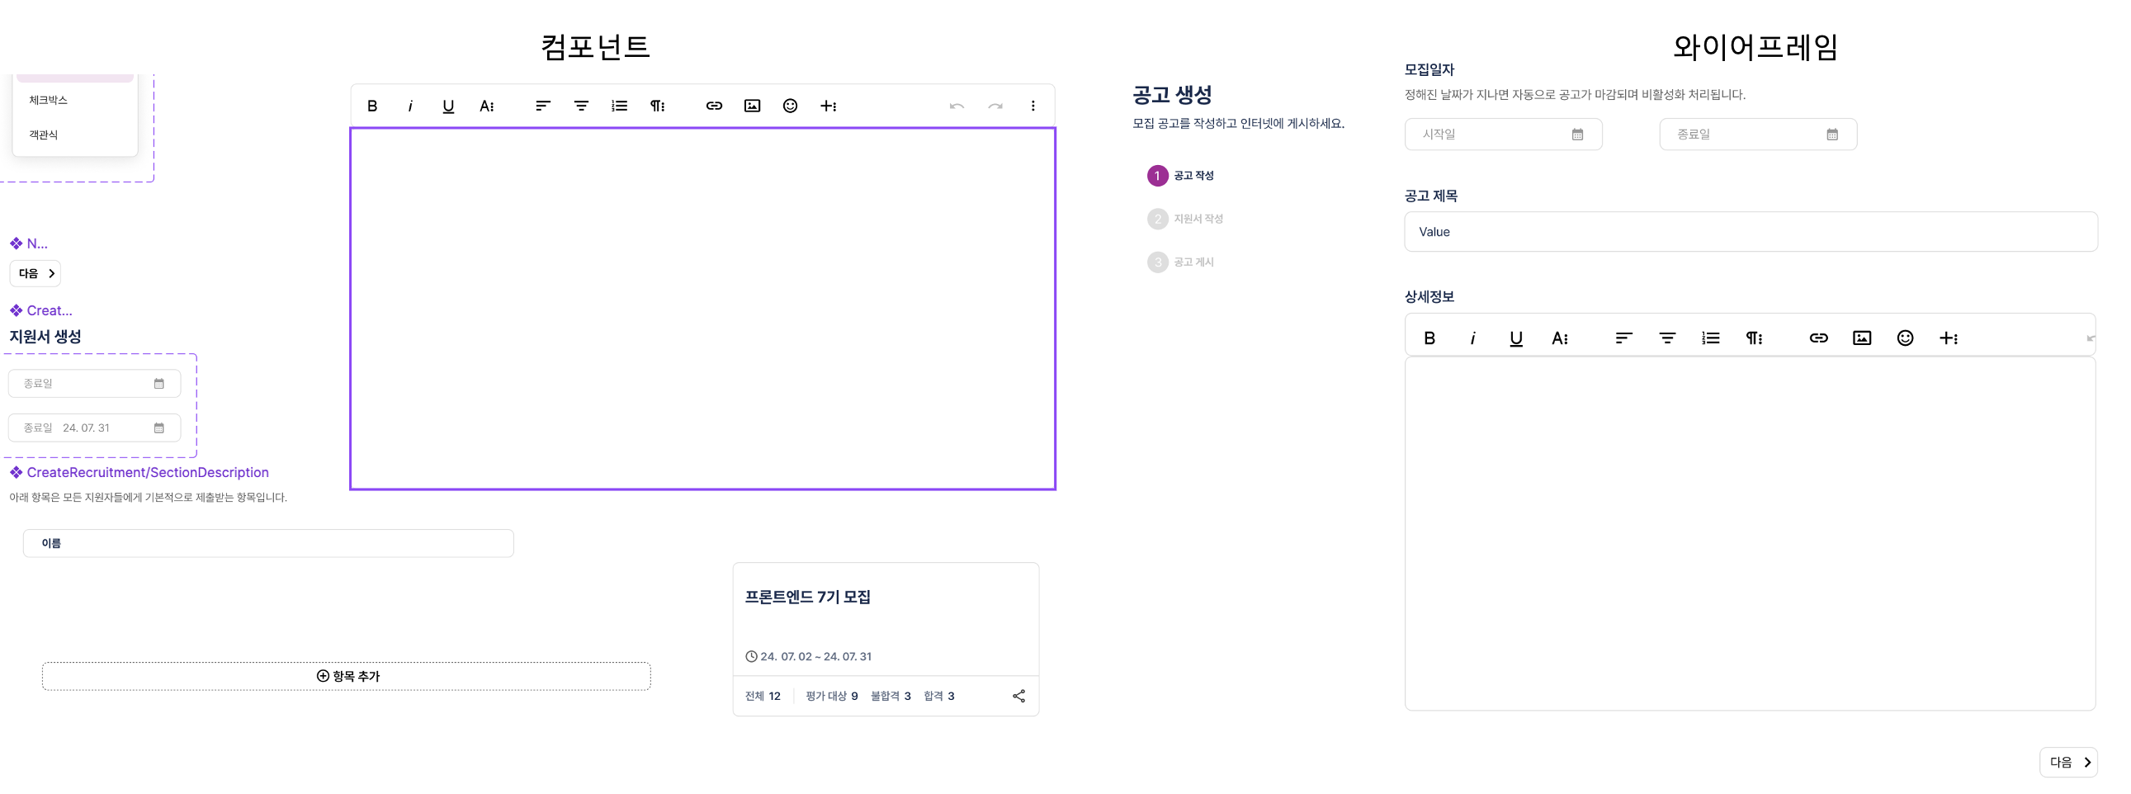Click the 이름 input field
The height and width of the screenshot is (794, 2131).
pos(268,543)
